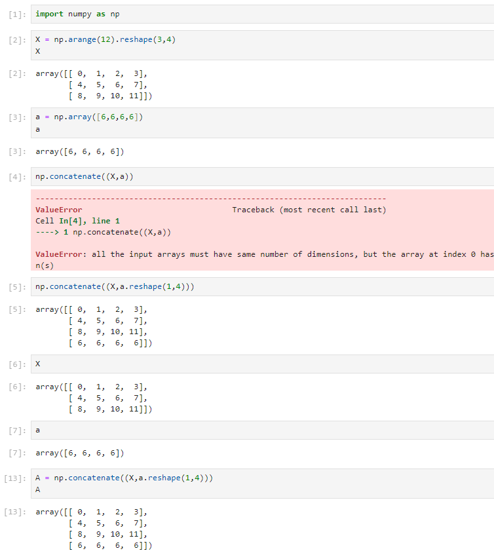Screen dimensions: 494x555
Task: Click the input cell [7] containing a
Action: (262, 430)
